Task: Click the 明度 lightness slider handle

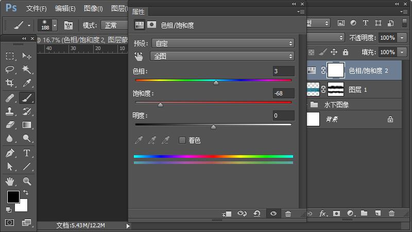Action: click(x=213, y=127)
